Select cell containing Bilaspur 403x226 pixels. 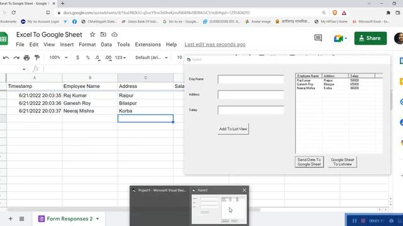[145, 103]
